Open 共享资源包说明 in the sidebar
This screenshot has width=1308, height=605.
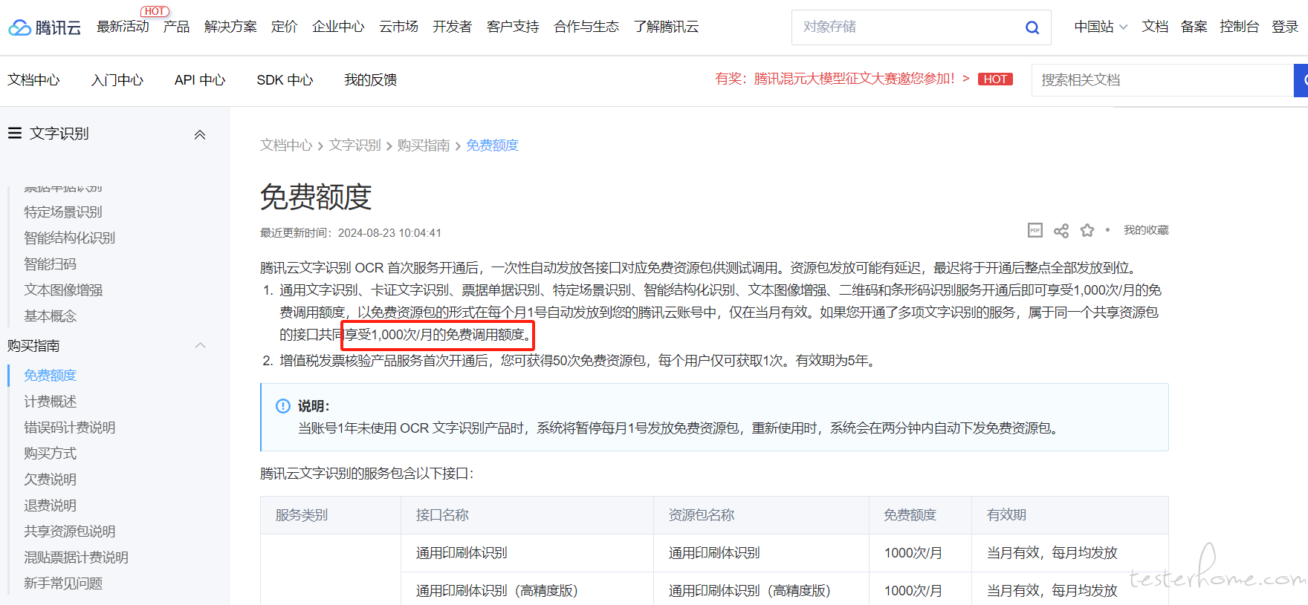(69, 532)
